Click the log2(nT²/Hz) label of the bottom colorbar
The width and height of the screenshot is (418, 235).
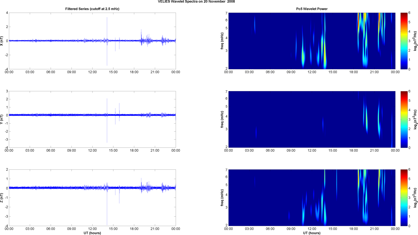pyautogui.click(x=415, y=198)
